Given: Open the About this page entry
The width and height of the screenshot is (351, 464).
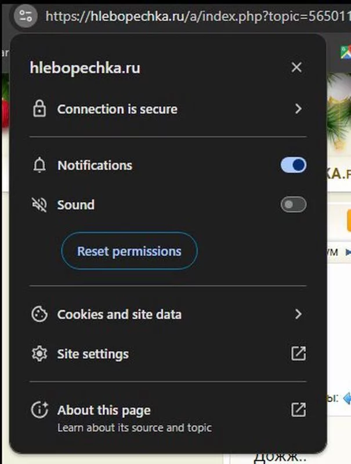Looking at the screenshot, I should click(104, 411).
